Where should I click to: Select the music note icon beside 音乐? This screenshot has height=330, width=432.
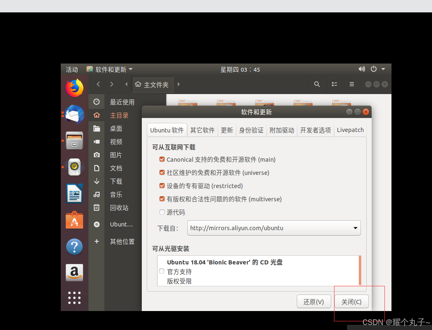click(x=96, y=194)
